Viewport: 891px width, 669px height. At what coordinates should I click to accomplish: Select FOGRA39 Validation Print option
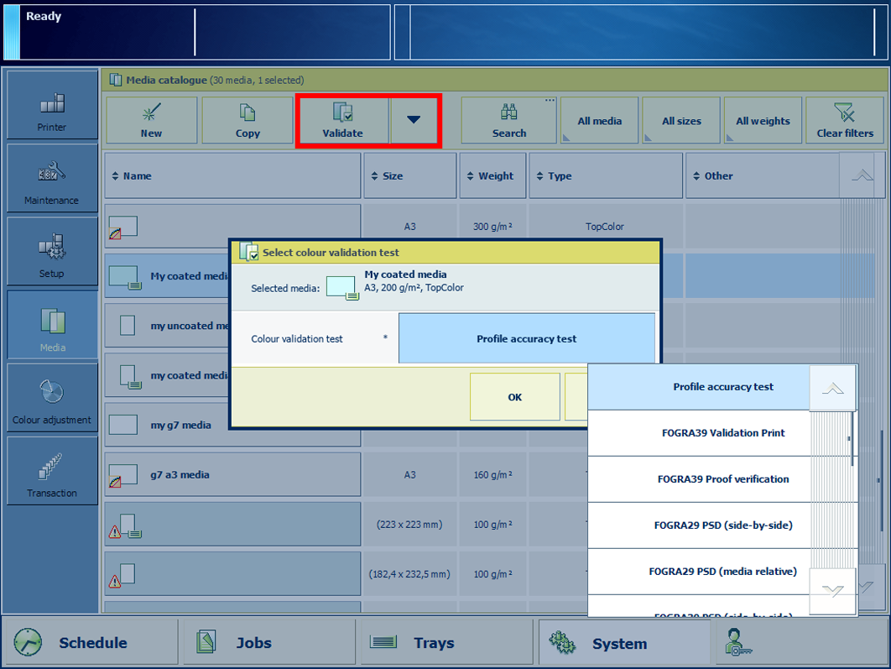(722, 433)
